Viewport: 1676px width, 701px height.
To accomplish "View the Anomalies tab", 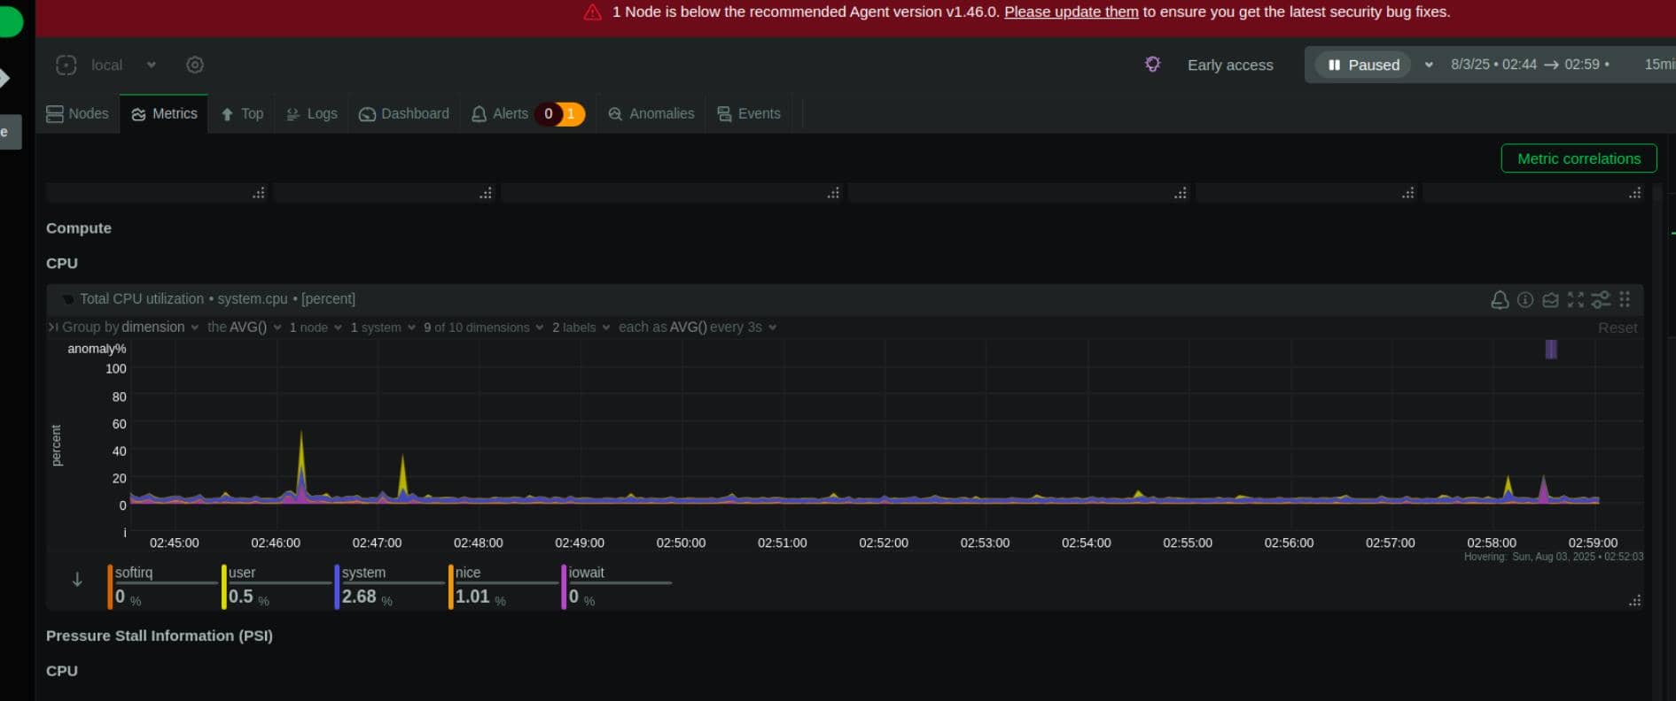I will click(651, 114).
